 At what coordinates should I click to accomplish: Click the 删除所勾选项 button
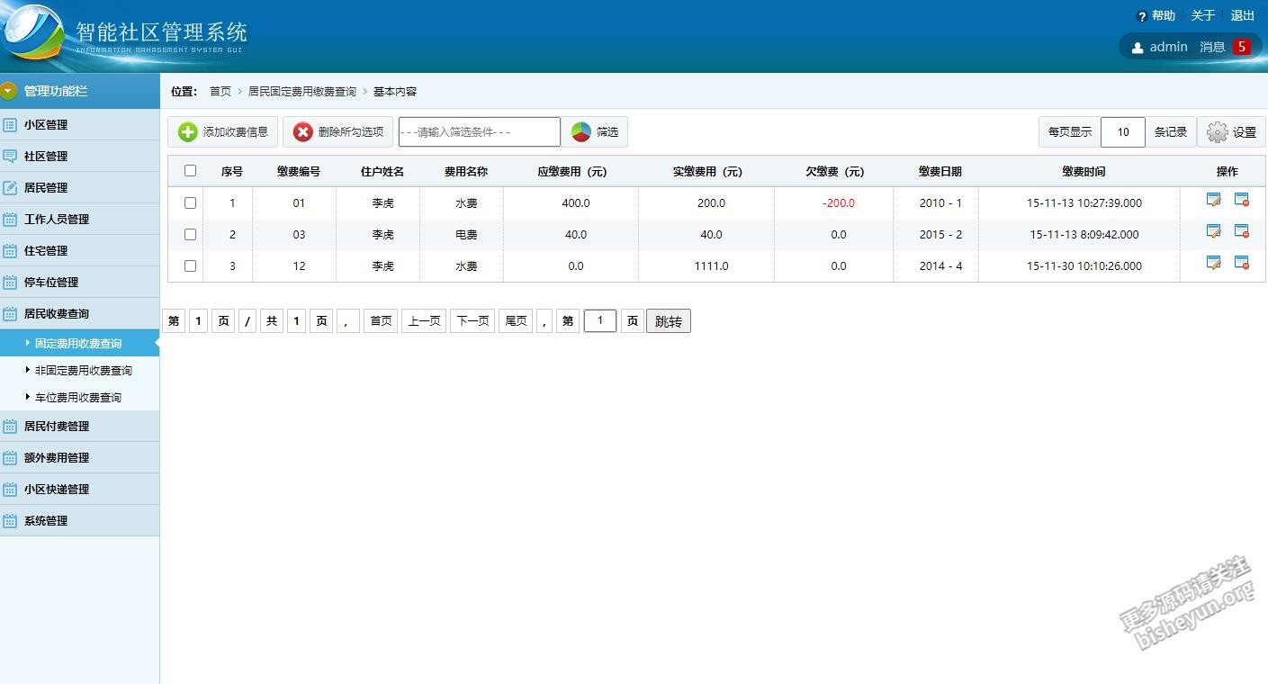pos(337,132)
